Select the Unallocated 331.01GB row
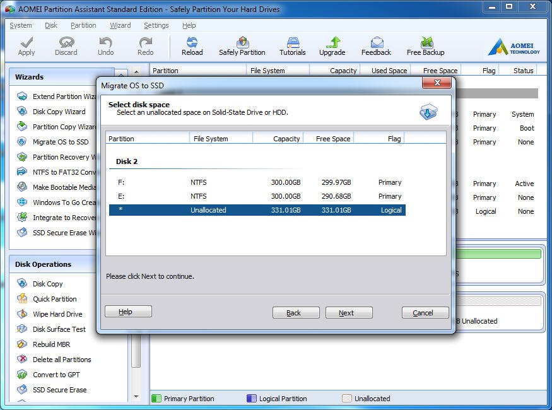Screen dimensions: 552x410 (257, 210)
